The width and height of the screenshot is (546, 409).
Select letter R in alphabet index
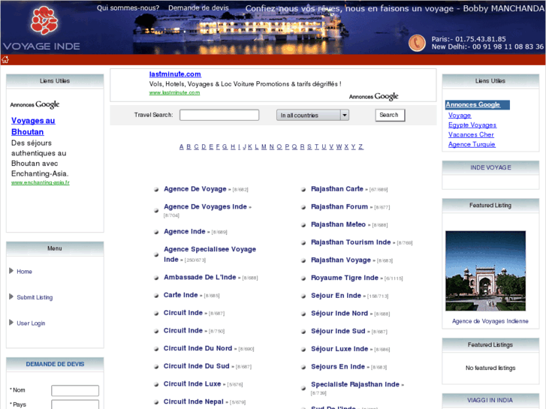click(302, 147)
